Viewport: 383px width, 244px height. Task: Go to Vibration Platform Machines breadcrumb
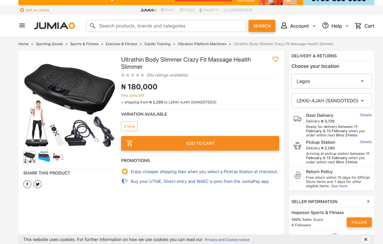pyautogui.click(x=202, y=44)
